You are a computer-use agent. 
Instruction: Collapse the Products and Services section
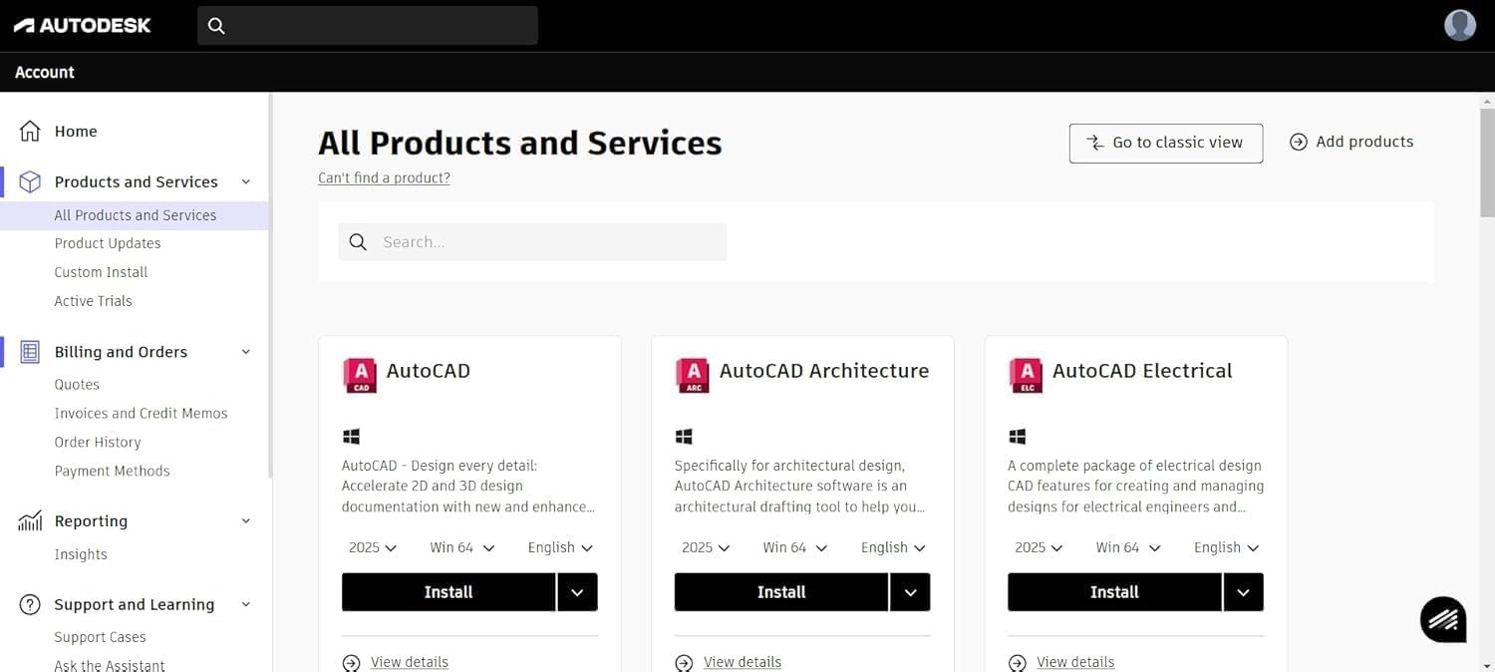[x=246, y=181]
